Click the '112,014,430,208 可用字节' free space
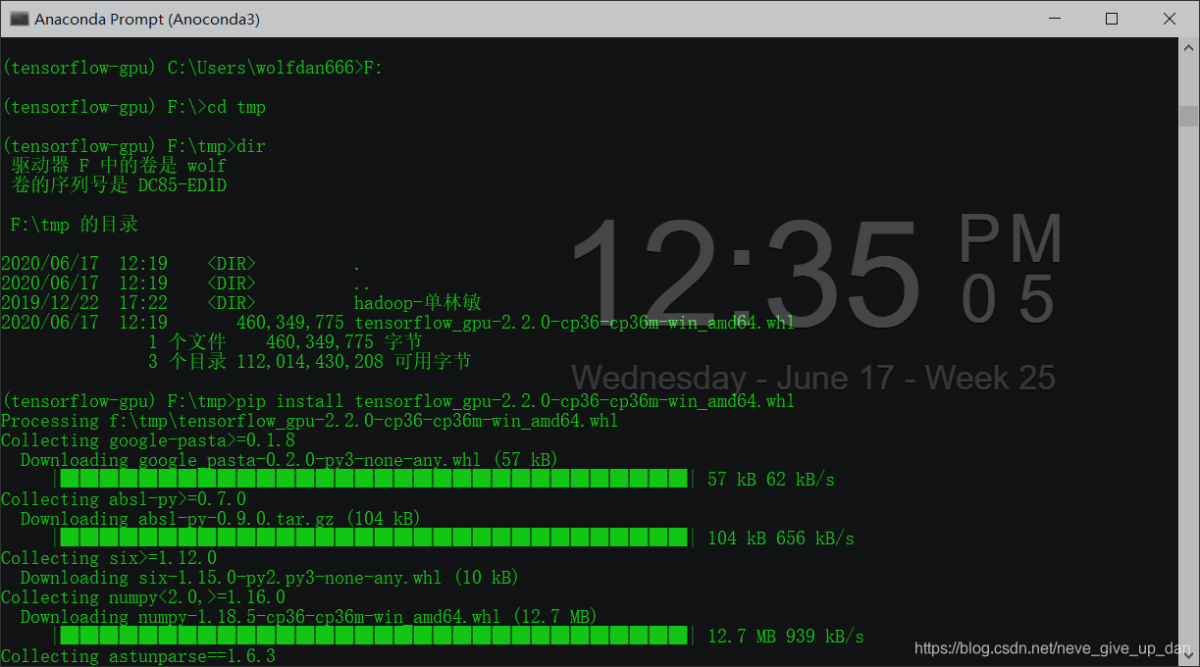The width and height of the screenshot is (1200, 667). click(353, 362)
